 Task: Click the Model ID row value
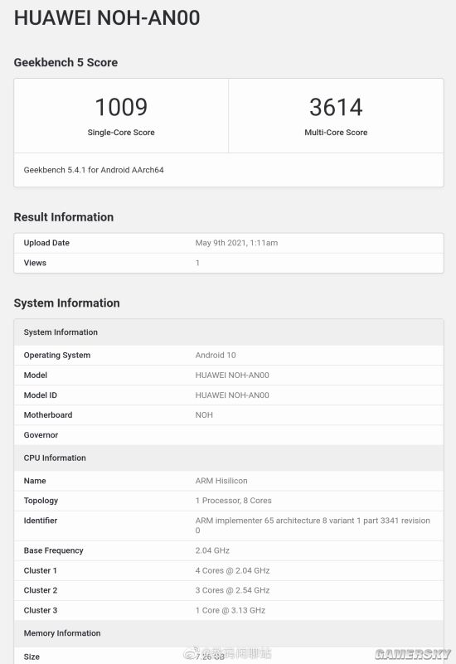[232, 395]
